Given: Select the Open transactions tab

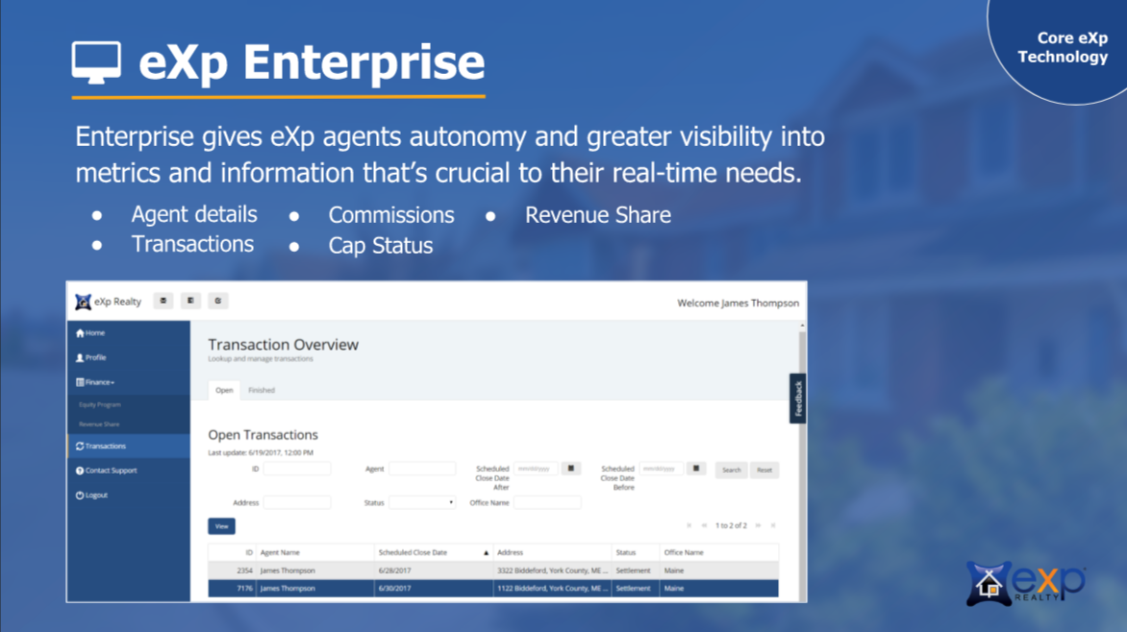Looking at the screenshot, I should [224, 390].
